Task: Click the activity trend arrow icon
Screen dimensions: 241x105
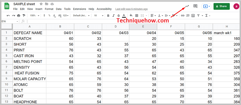Action: tap(187, 6)
